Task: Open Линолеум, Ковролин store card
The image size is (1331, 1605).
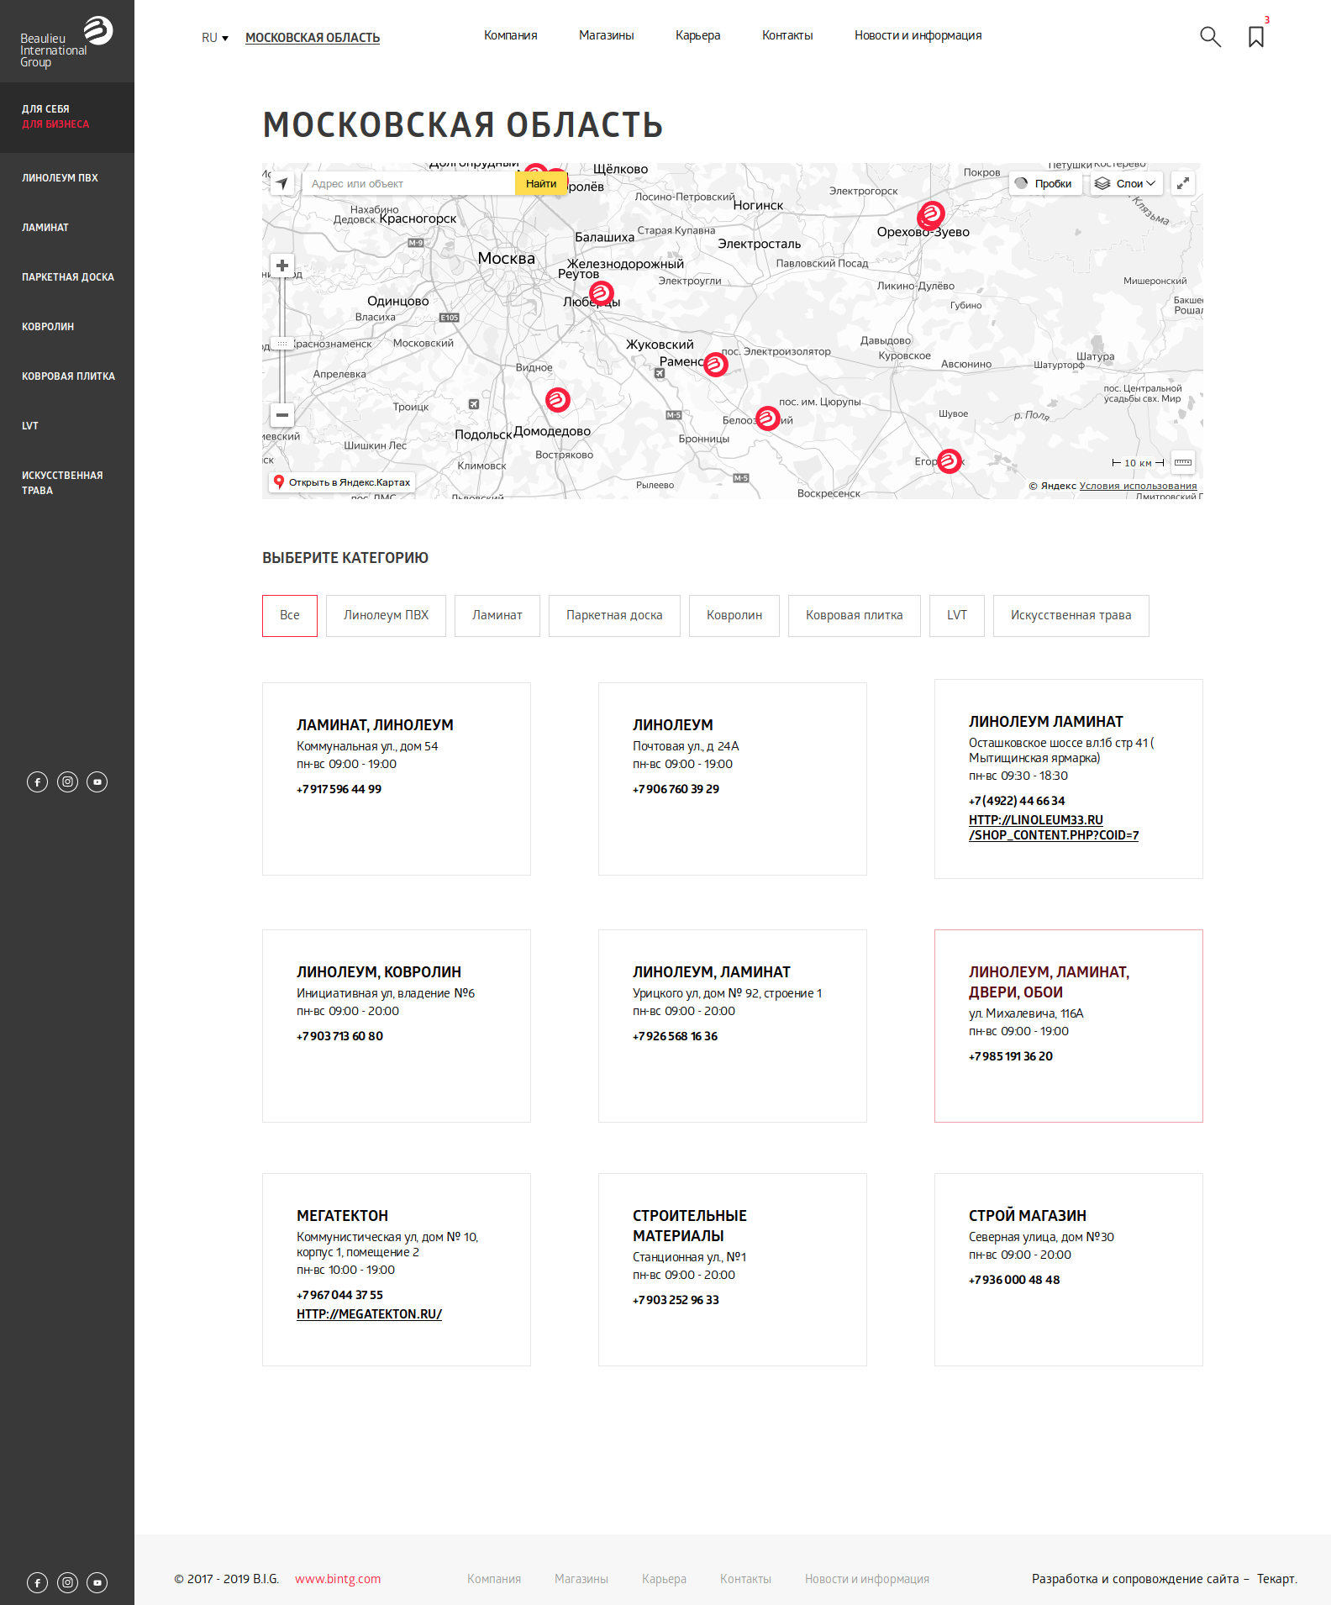Action: [x=397, y=1026]
